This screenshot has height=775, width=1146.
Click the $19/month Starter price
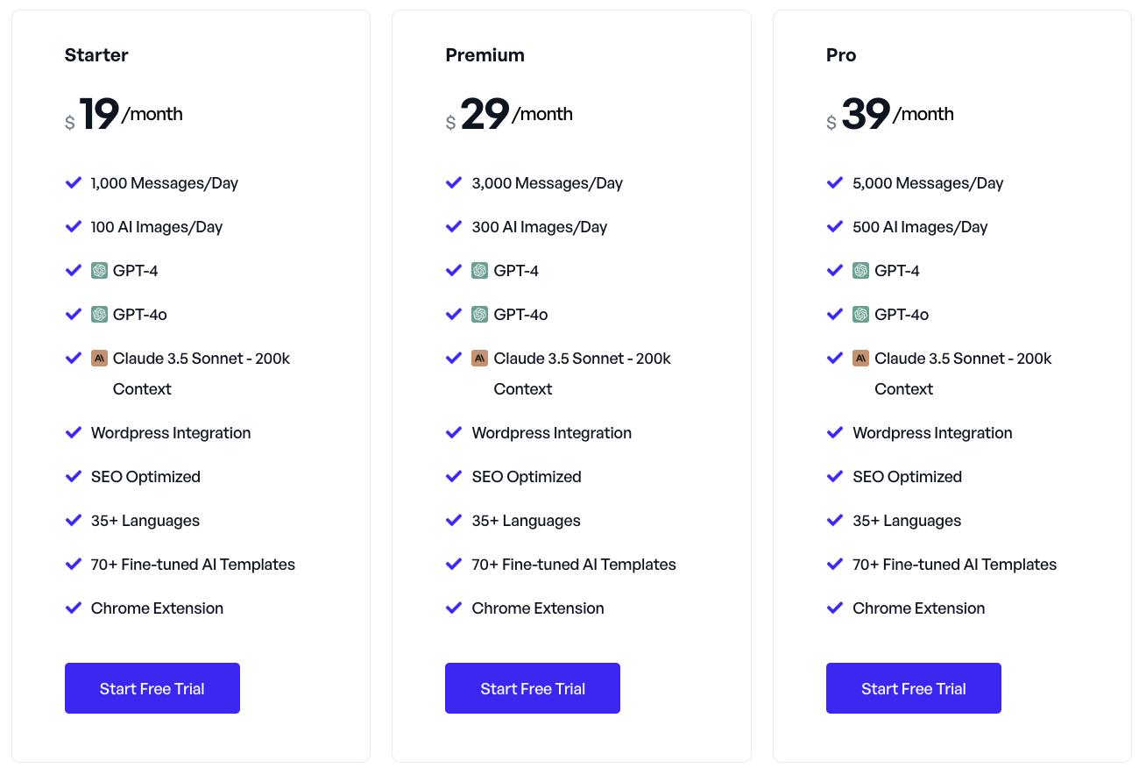(124, 115)
